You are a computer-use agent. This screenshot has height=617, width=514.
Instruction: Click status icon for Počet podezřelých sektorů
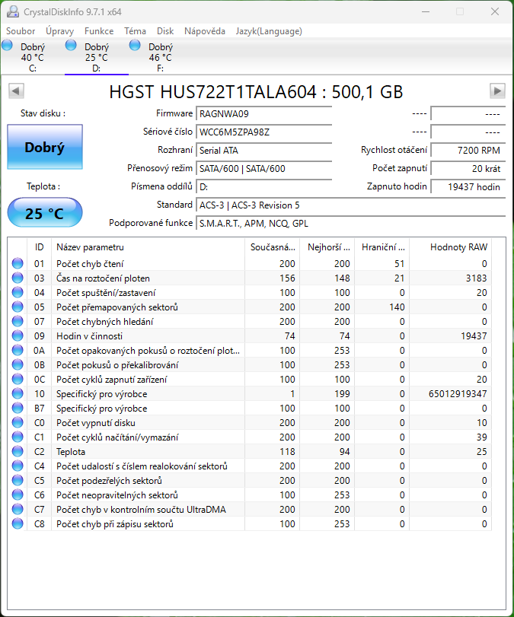[18, 481]
